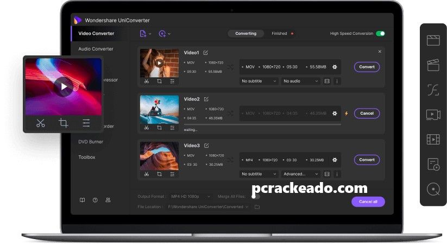Open output settings gear for Video3
The image size is (447, 244).
point(335,160)
